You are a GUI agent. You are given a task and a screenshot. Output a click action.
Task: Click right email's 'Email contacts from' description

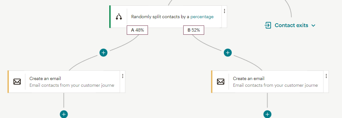(275, 85)
